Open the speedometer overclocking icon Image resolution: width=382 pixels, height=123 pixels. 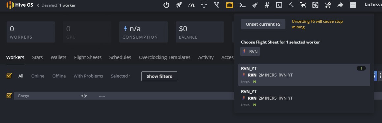pyautogui.click(x=191, y=5)
